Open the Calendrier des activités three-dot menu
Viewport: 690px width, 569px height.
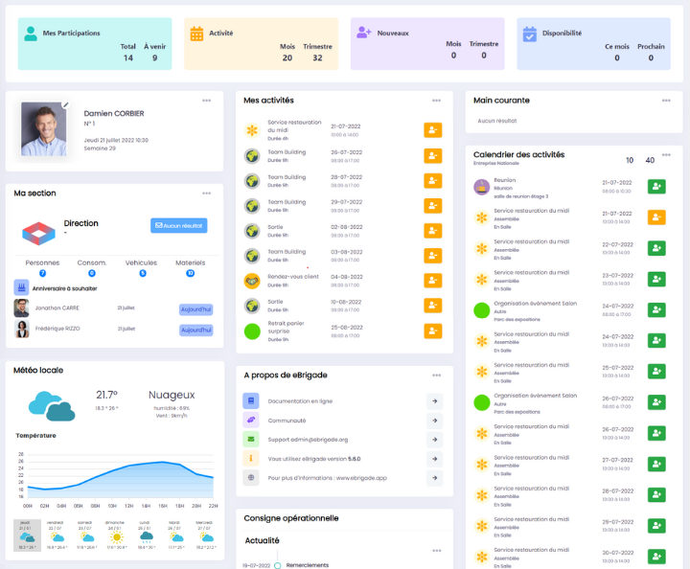click(666, 155)
